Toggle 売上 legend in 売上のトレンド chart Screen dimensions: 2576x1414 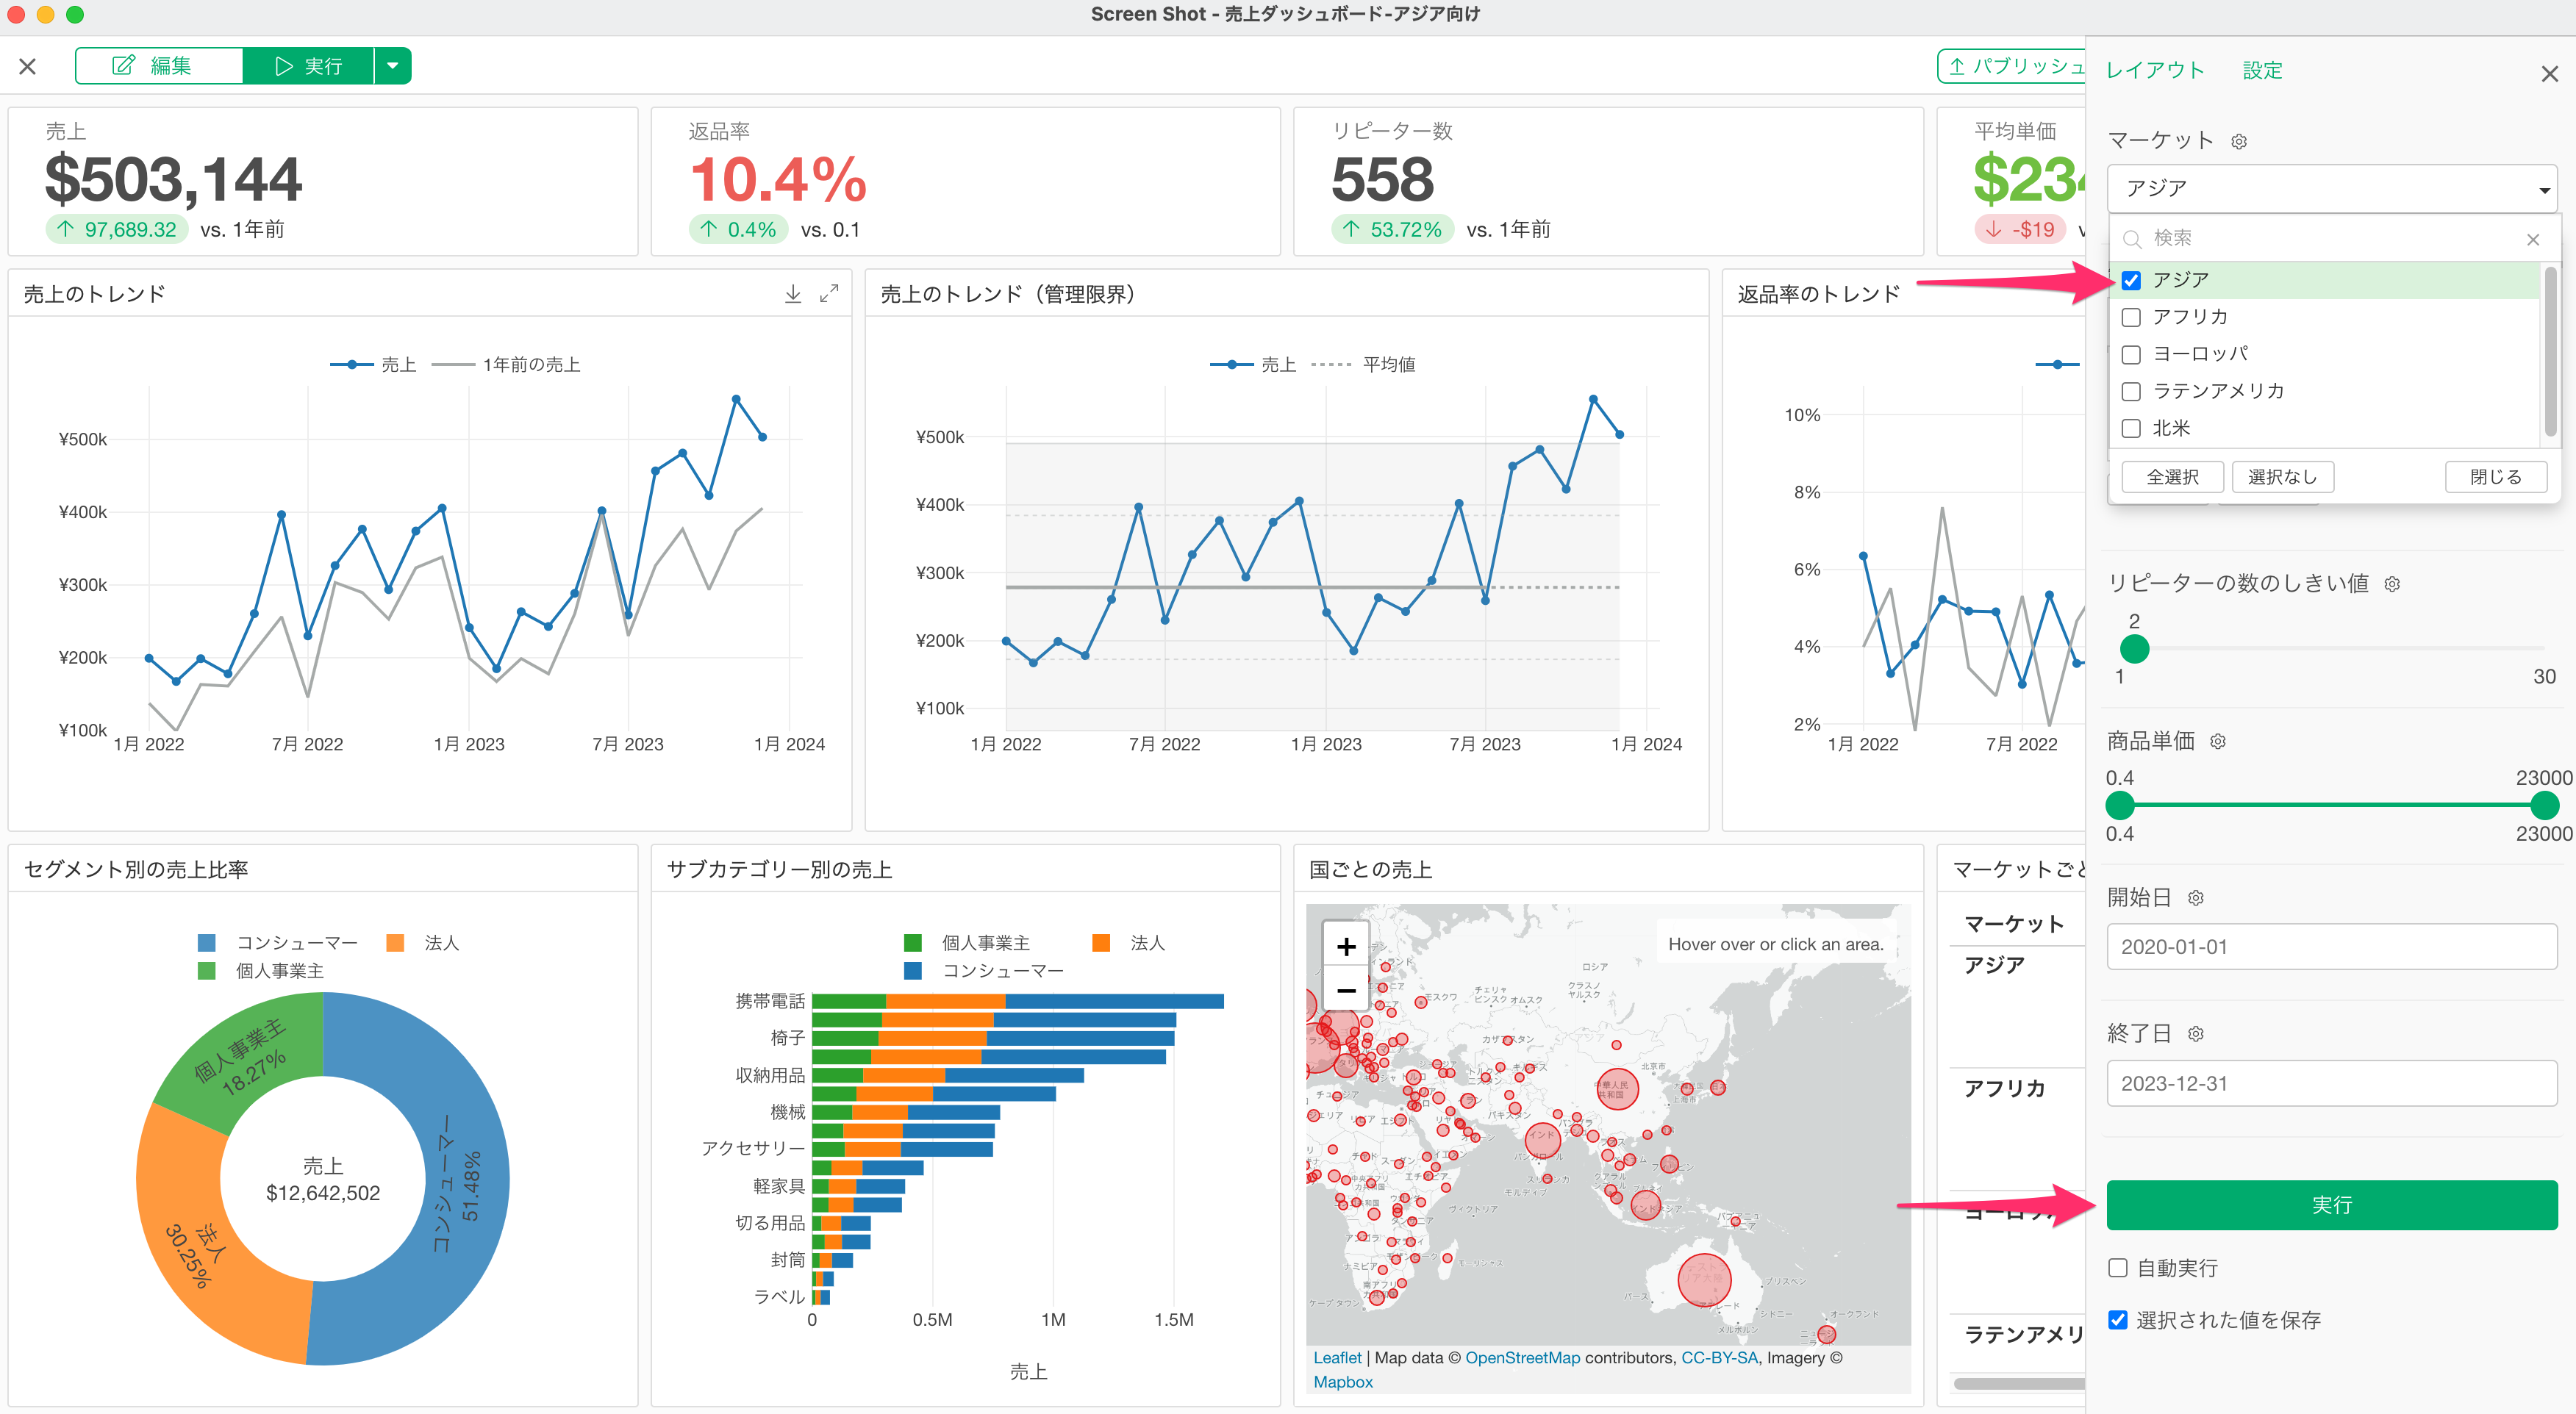(373, 365)
